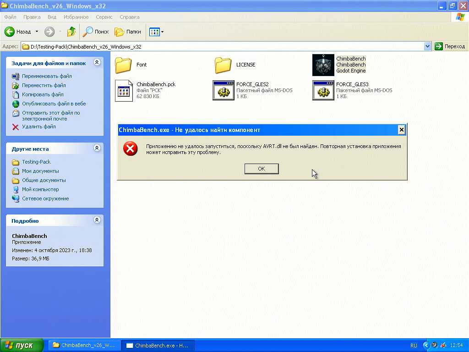Click into the address path field
Image resolution: width=469 pixels, height=352 pixels.
222,46
